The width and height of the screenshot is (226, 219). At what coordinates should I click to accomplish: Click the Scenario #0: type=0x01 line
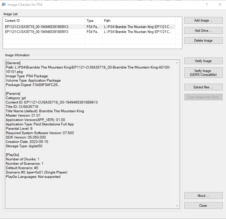pos(37,172)
